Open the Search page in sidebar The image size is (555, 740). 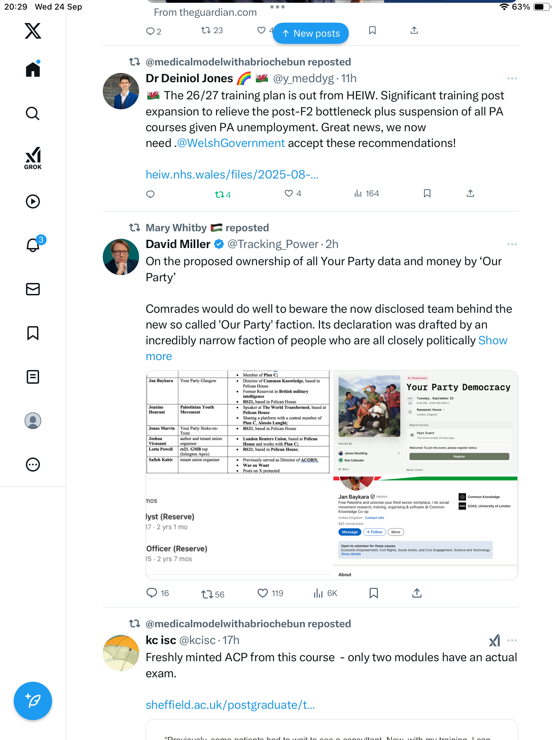click(x=33, y=113)
